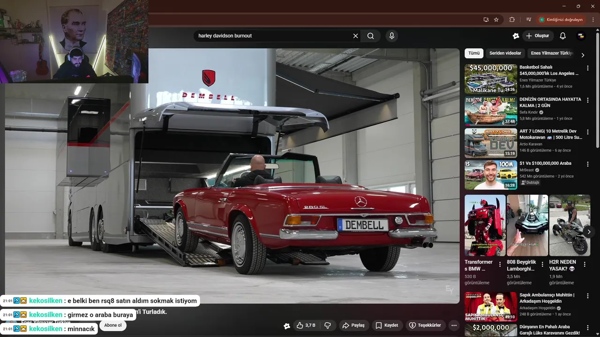This screenshot has width=600, height=337.
Task: Click the page scrollbar up arrow
Action: (597, 29)
